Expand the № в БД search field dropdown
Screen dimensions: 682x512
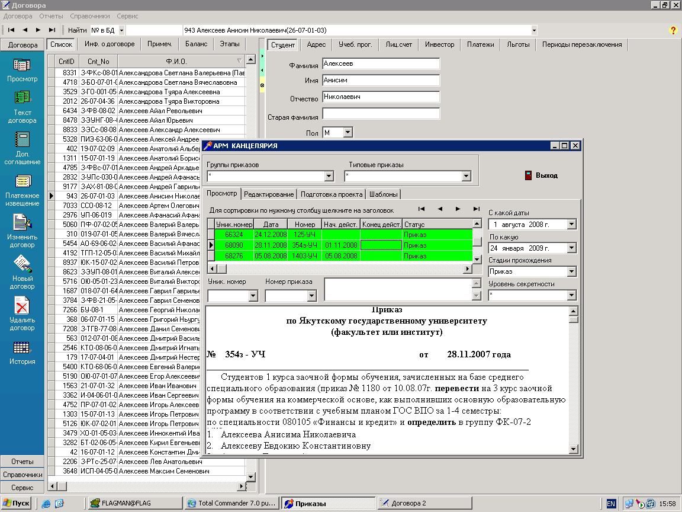(121, 30)
